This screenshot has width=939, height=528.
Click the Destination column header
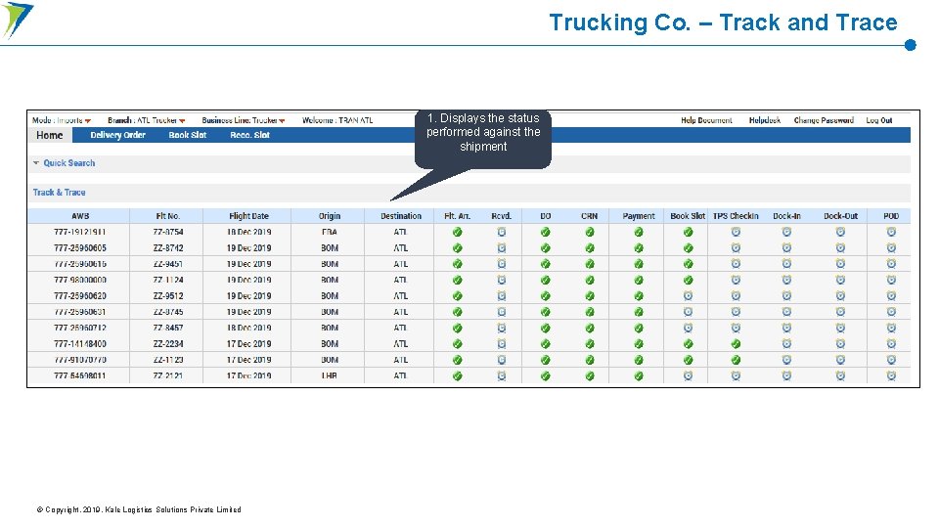(x=401, y=216)
